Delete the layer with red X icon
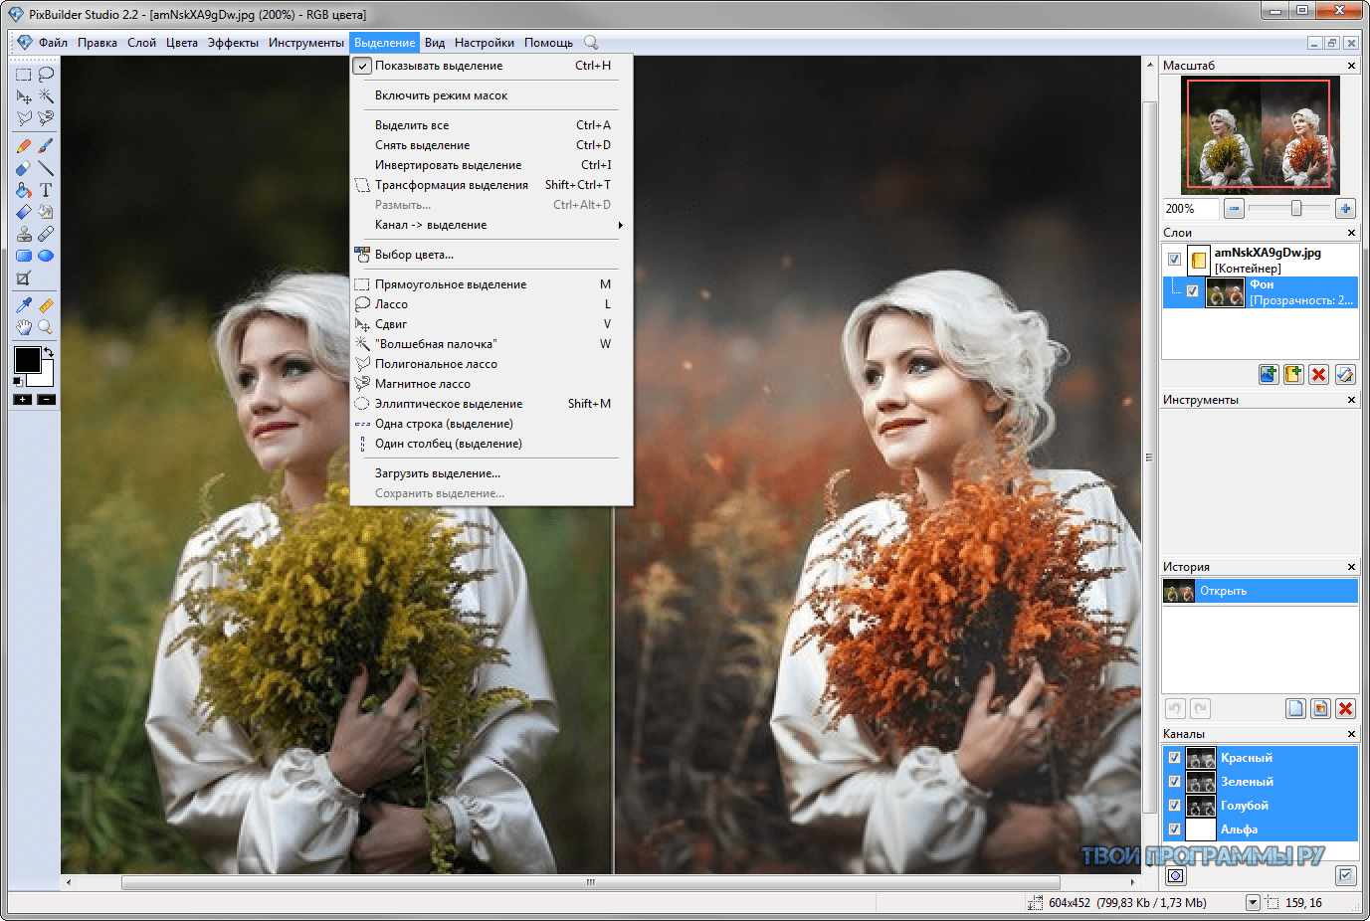This screenshot has height=921, width=1370. [x=1318, y=374]
